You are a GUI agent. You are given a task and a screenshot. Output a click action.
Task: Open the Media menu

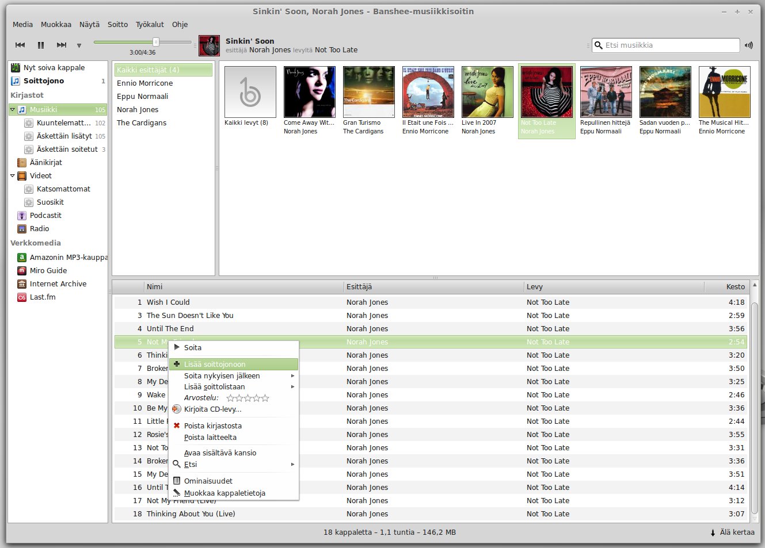[22, 25]
